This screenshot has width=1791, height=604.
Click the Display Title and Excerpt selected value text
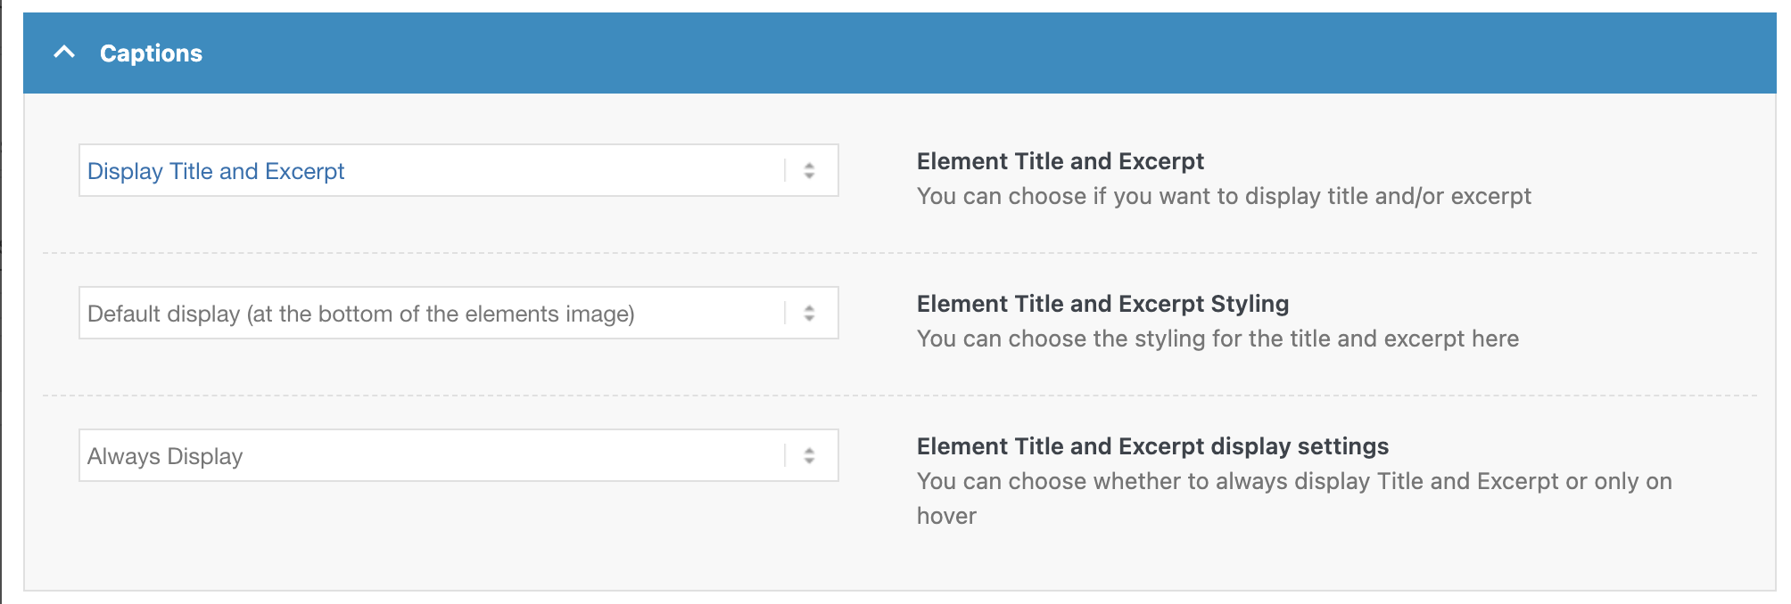click(x=216, y=171)
